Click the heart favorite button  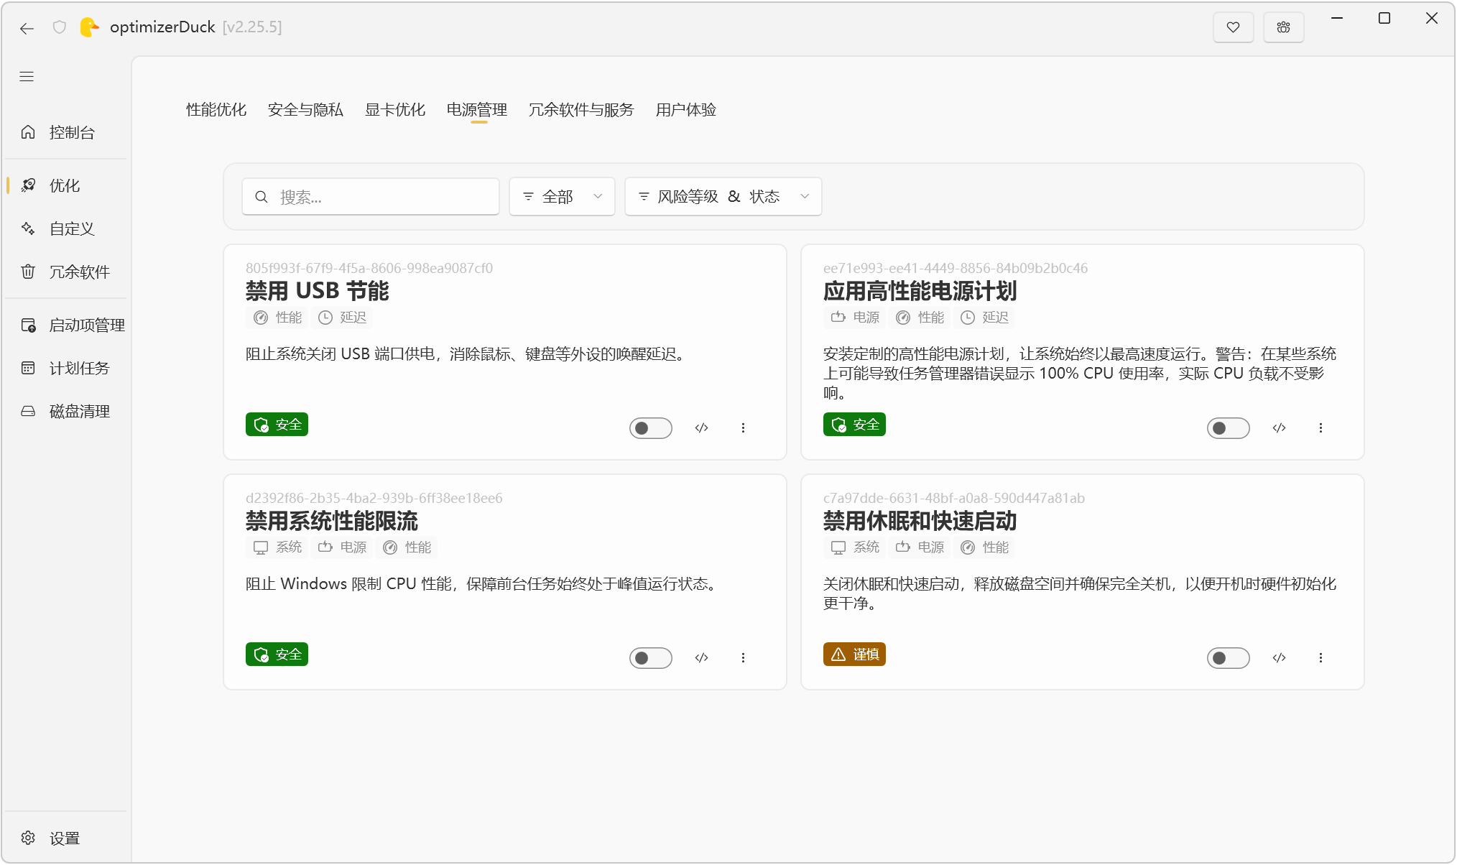click(x=1233, y=27)
